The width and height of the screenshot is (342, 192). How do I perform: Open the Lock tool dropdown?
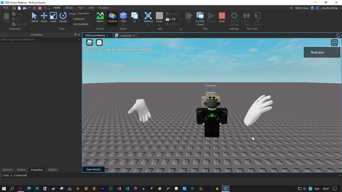[x=180, y=19]
